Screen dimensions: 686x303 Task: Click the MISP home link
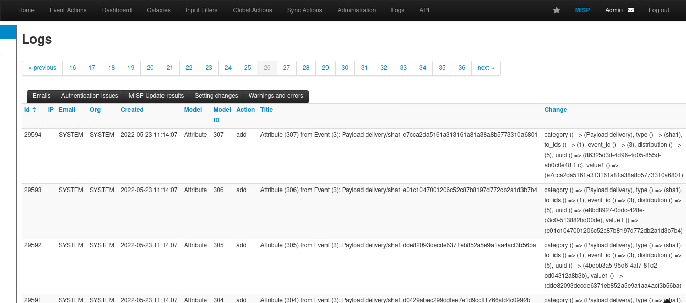click(x=582, y=10)
